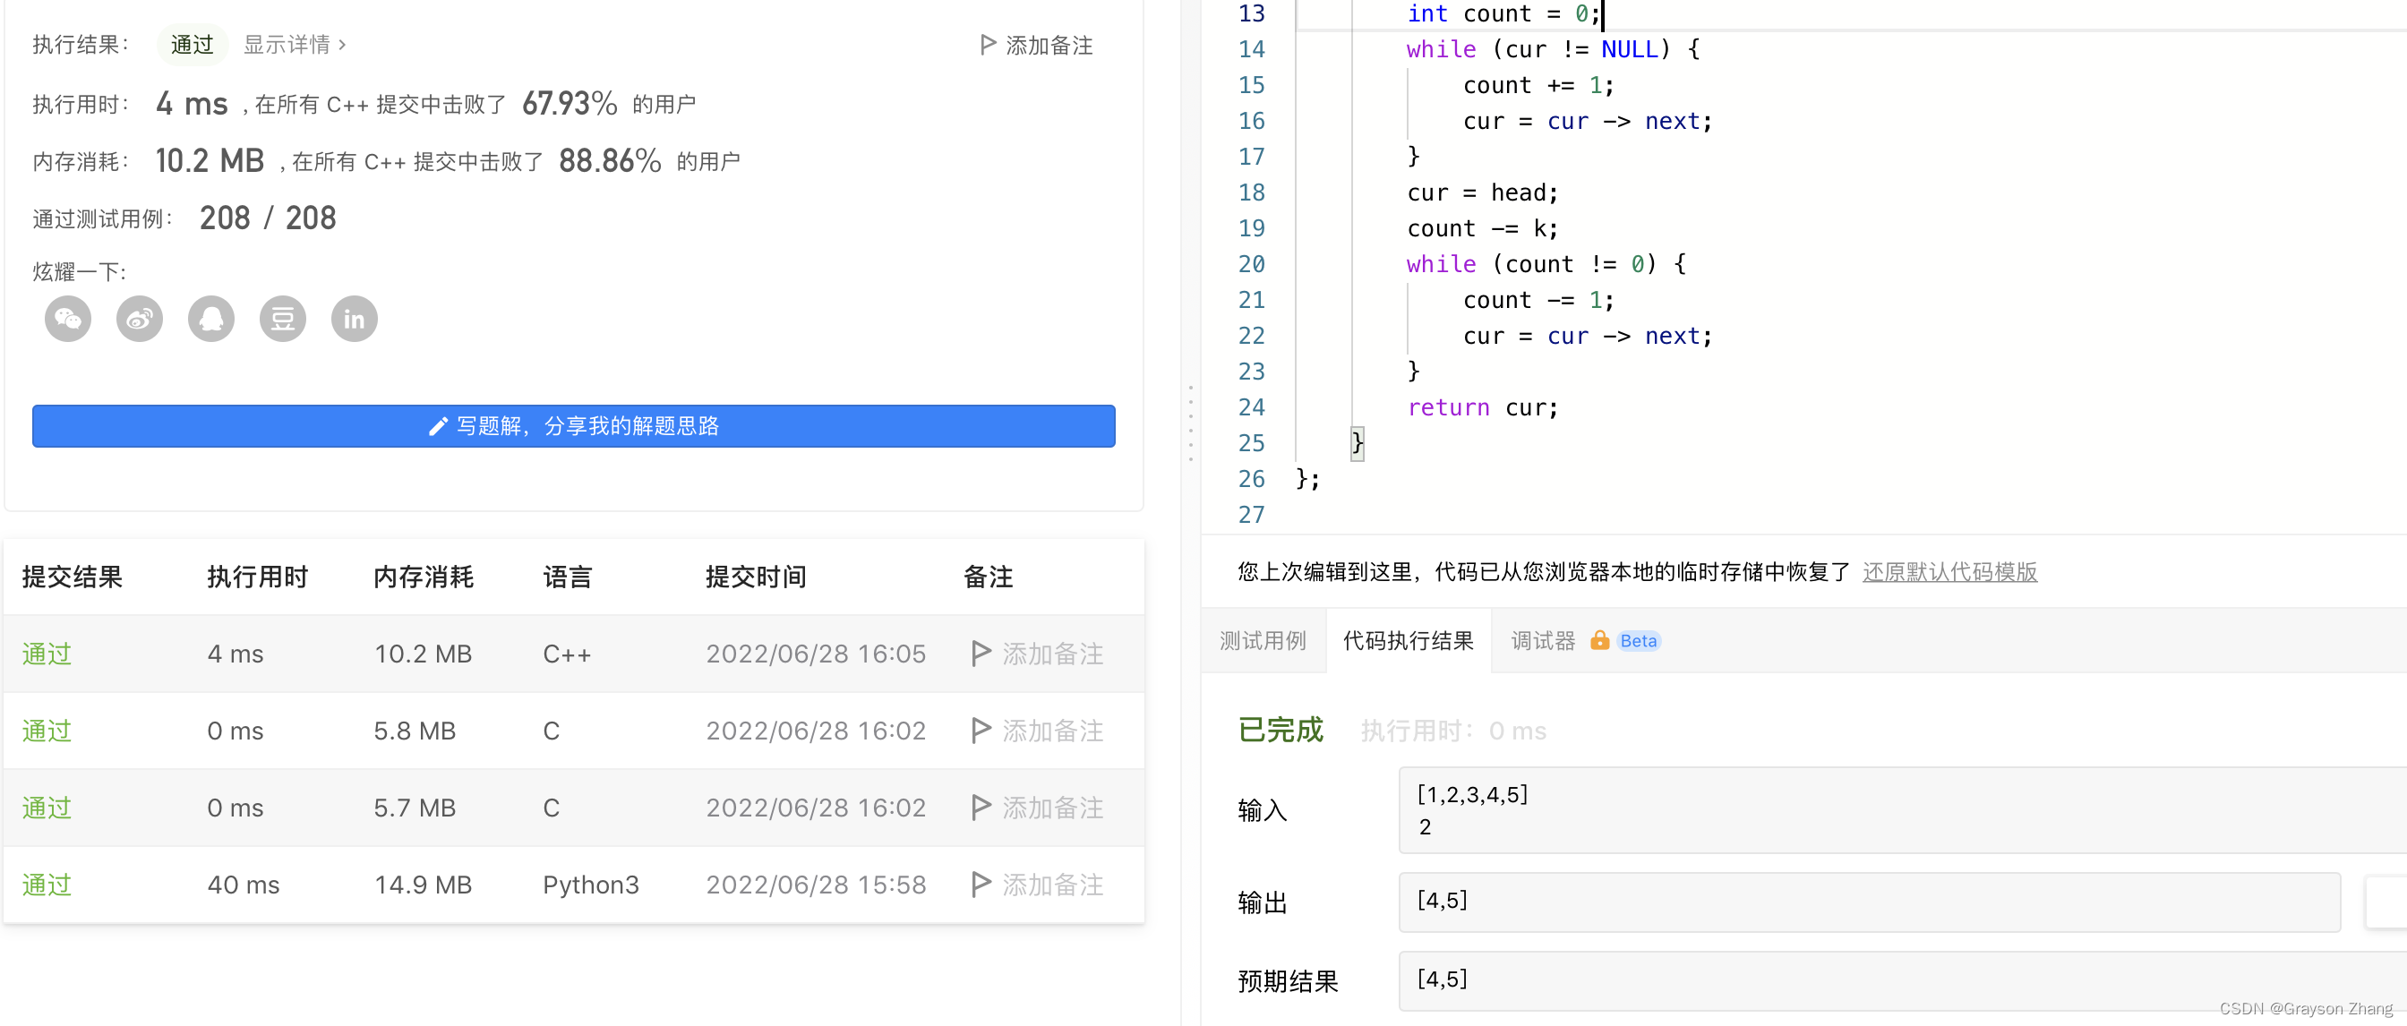The image size is (2407, 1026).
Task: Click flag icon in C++ submission row
Action: pyautogui.click(x=981, y=654)
